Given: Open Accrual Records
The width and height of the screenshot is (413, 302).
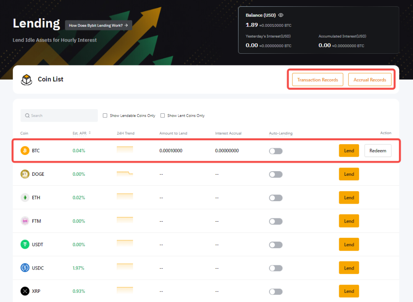Looking at the screenshot, I should [x=370, y=80].
